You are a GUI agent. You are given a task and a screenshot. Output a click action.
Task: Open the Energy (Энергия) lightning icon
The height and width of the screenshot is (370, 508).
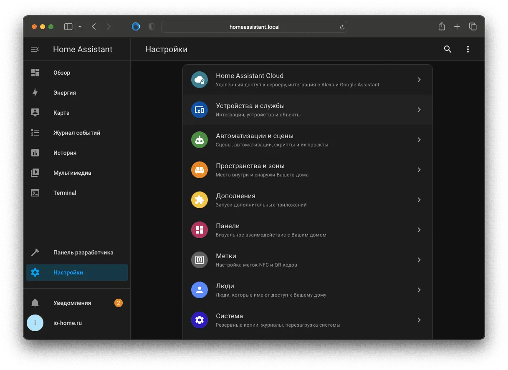pos(35,93)
